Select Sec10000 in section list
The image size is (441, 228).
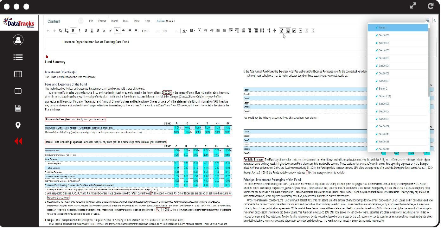pyautogui.click(x=398, y=35)
